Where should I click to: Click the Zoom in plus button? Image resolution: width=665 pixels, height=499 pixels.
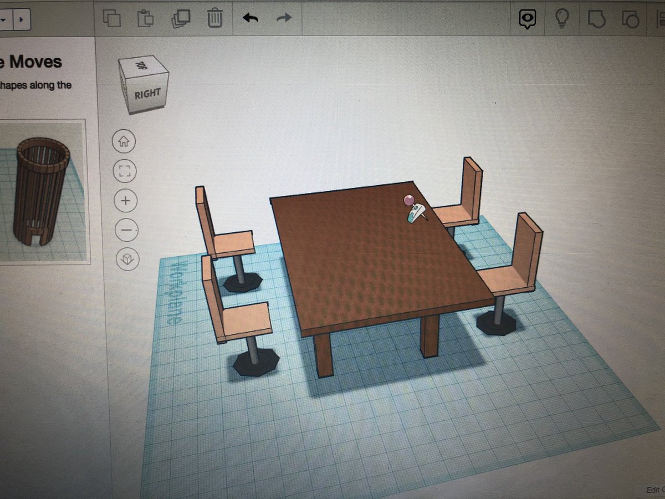click(126, 200)
